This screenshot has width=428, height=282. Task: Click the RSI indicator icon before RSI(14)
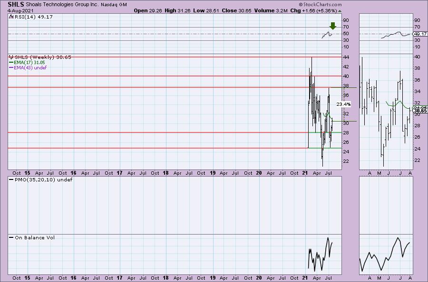pyautogui.click(x=11, y=17)
